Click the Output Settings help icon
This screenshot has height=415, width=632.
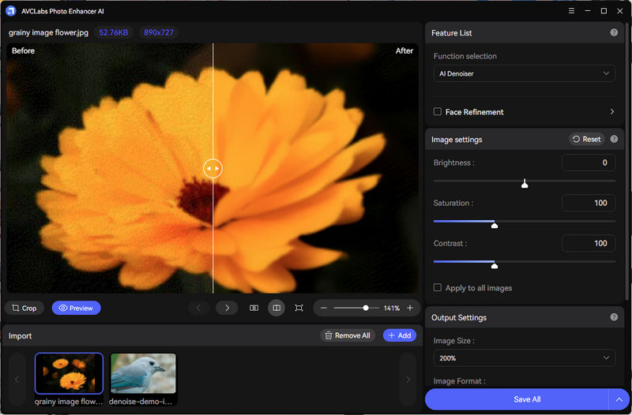click(x=614, y=317)
